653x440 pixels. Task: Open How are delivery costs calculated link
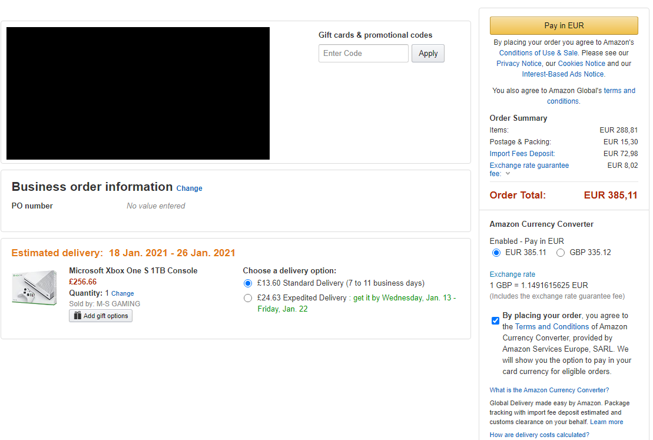tap(539, 435)
